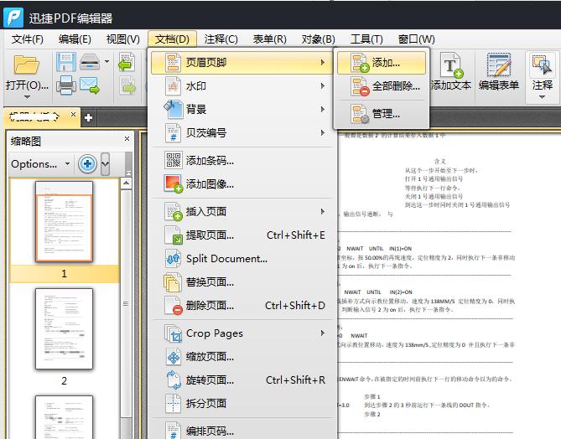The height and width of the screenshot is (439, 561).
Task: Click thumbnail scrollbar up arrow
Action: click(x=126, y=183)
